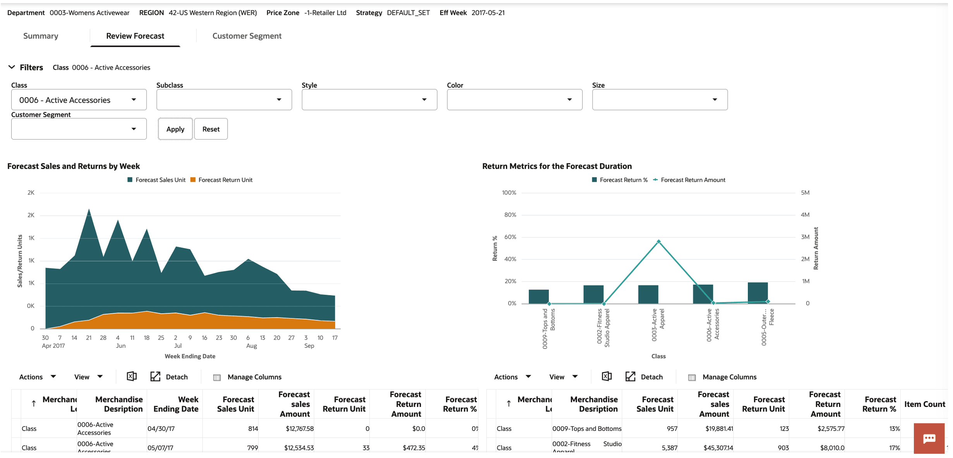Click the Export to Excel icon in right table

click(607, 376)
